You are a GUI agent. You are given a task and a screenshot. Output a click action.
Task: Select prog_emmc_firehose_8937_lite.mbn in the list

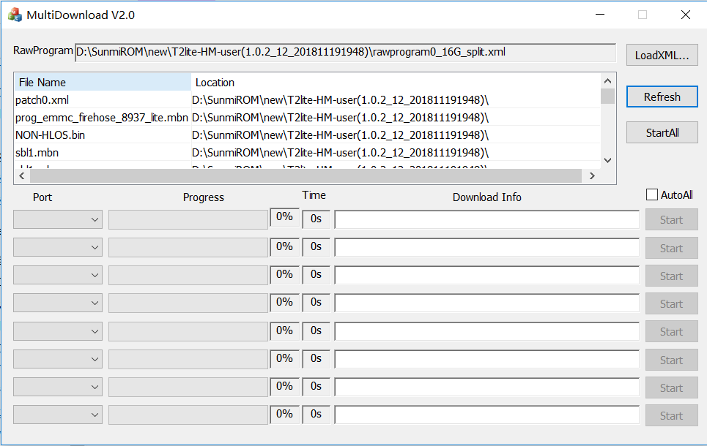click(101, 118)
